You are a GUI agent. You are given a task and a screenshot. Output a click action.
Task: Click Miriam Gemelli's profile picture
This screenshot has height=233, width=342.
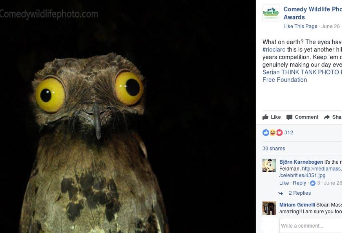coord(269,208)
